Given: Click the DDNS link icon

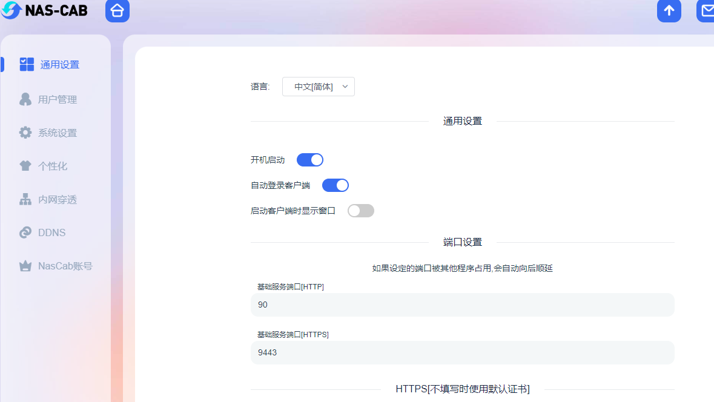Looking at the screenshot, I should (25, 232).
